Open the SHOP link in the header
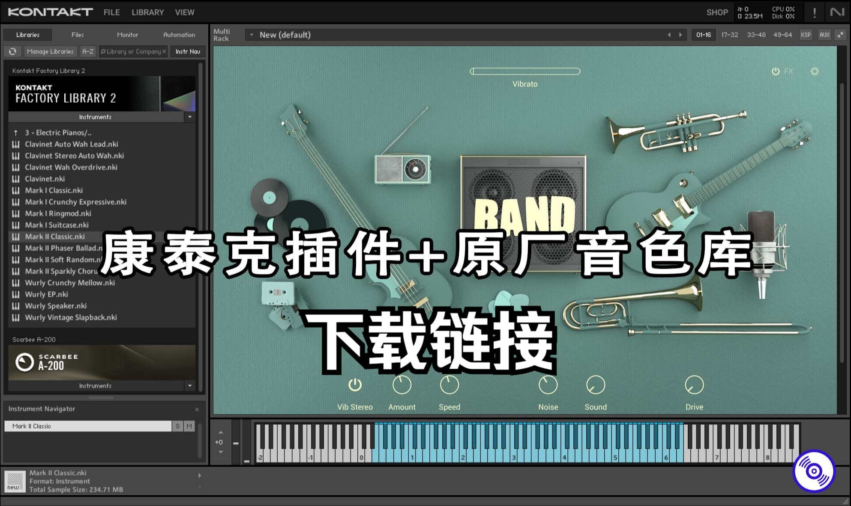Screen dimensions: 851x506 pyautogui.click(x=717, y=12)
